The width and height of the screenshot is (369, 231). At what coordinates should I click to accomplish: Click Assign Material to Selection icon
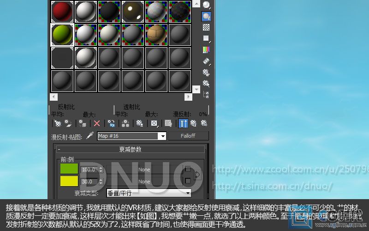83,123
